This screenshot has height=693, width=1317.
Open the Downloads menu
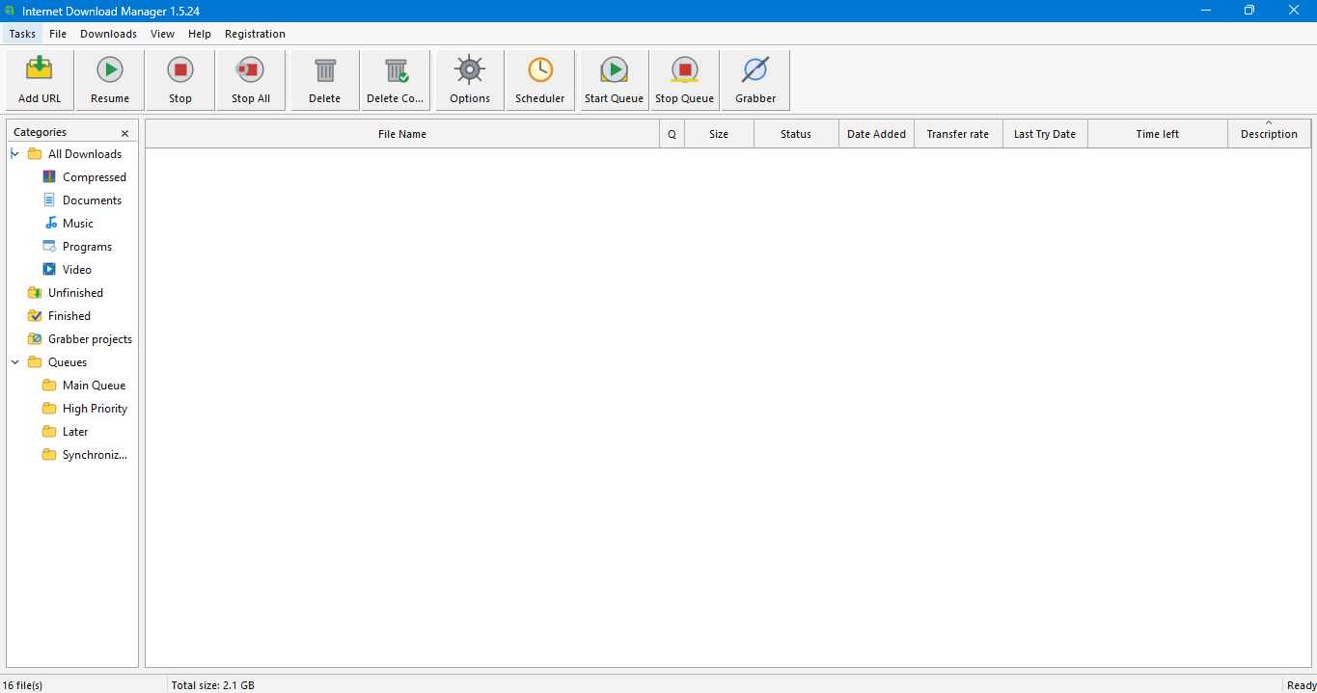pyautogui.click(x=108, y=34)
